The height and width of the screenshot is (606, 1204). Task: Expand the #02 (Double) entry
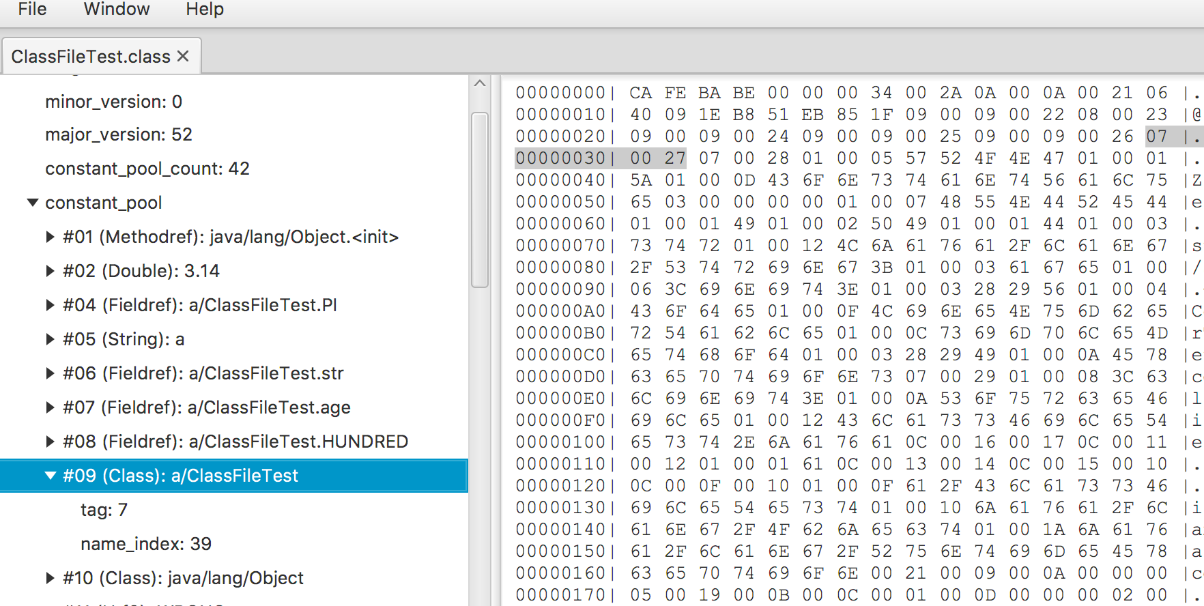[50, 271]
